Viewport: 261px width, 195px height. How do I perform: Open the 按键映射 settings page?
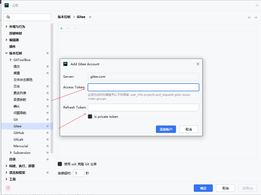[x=15, y=33]
